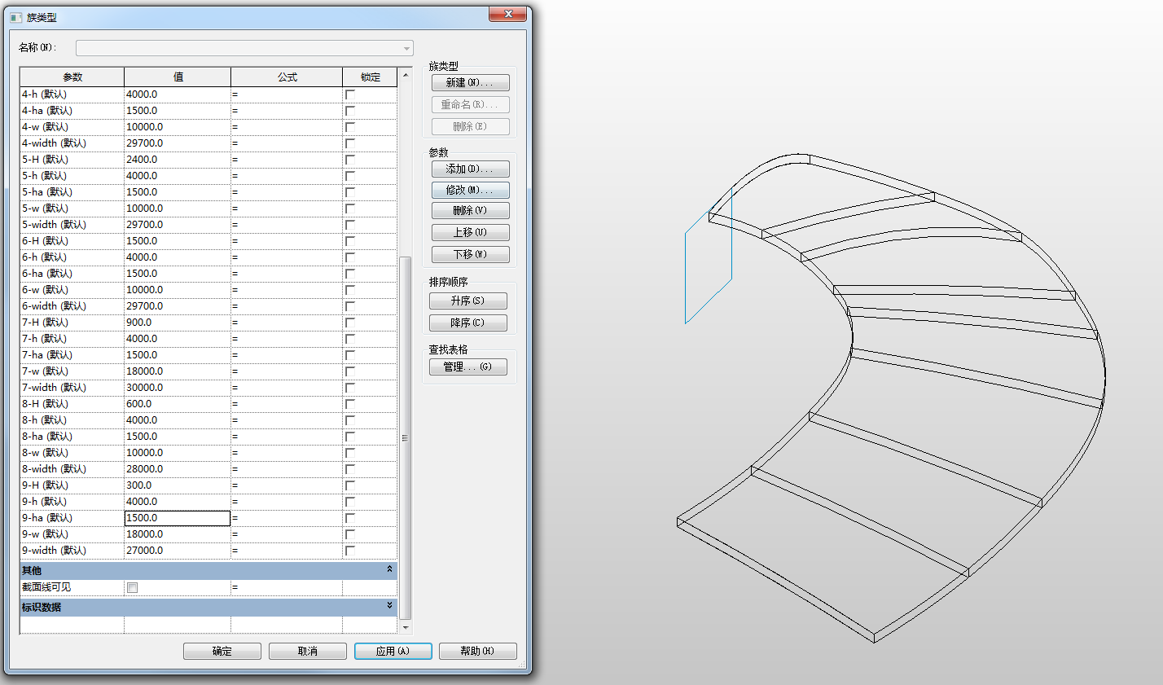
Task: Open the 名称 dropdown list
Action: pyautogui.click(x=406, y=49)
